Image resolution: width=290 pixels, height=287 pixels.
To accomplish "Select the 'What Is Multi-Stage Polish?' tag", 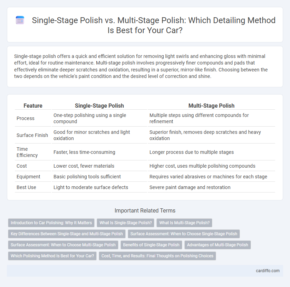I will click(184, 223).
